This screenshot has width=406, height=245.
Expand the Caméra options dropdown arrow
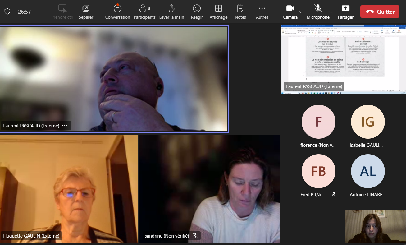301,12
